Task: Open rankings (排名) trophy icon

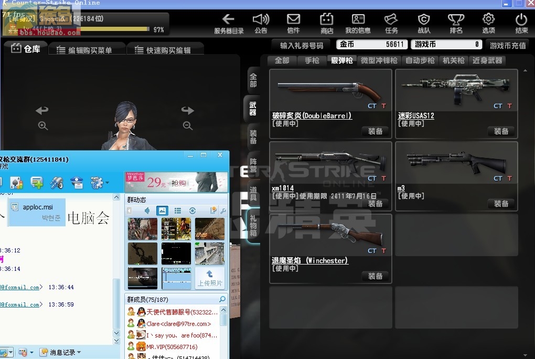Action: (456, 23)
